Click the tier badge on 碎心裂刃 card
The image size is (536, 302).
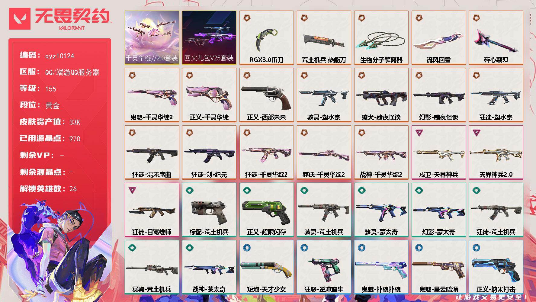tap(477, 18)
